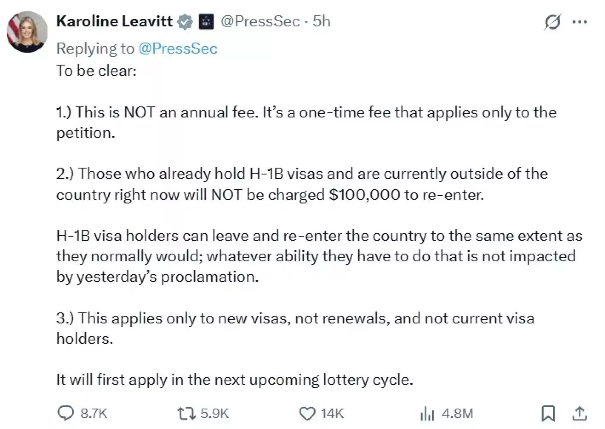Repost using the circular arrows icon
This screenshot has height=429, width=605.
coord(186,413)
